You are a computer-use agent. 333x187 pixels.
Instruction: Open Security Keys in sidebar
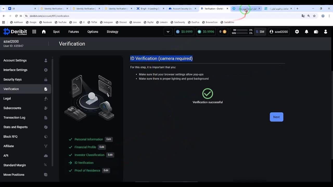point(12,79)
